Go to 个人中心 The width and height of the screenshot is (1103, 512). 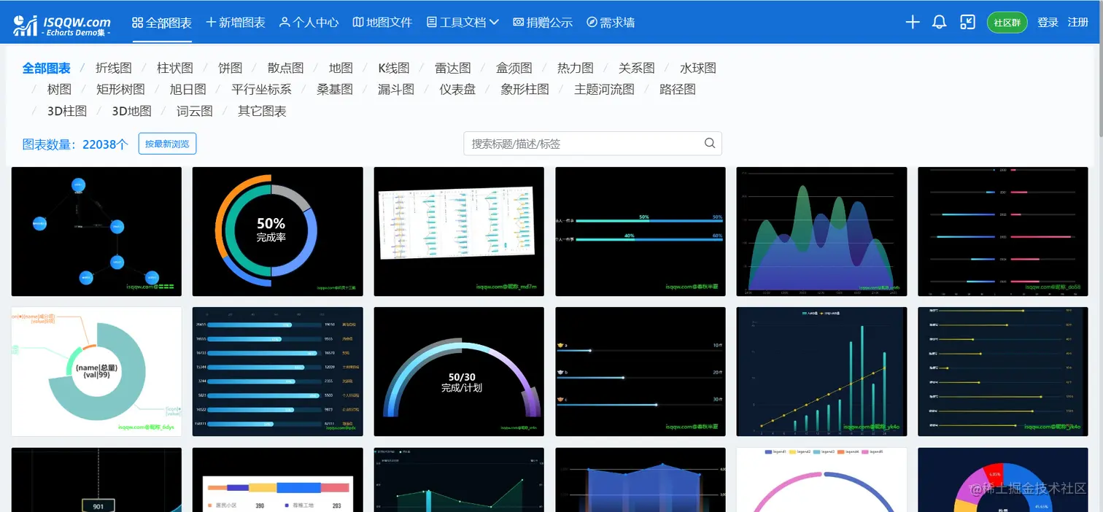(x=309, y=23)
